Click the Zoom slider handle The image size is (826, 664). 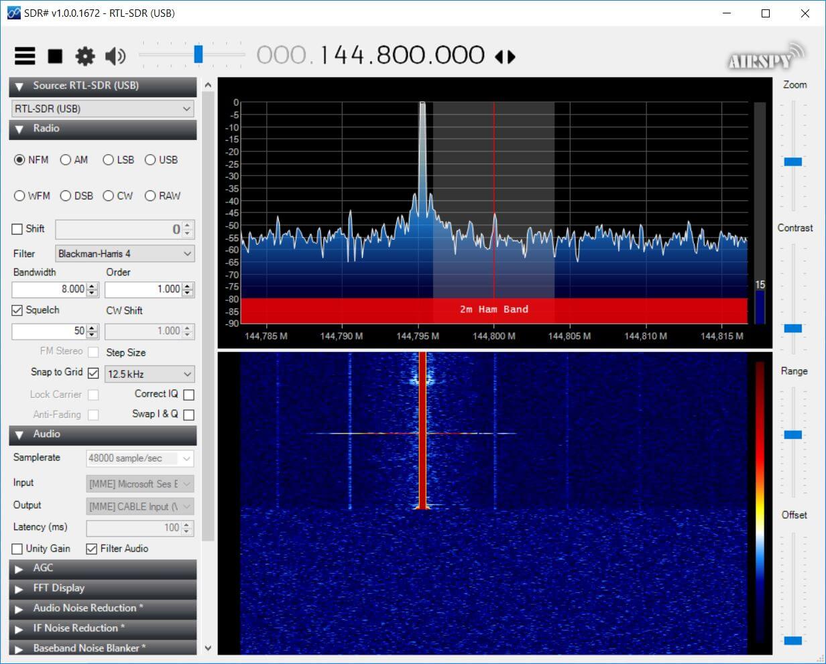[793, 161]
